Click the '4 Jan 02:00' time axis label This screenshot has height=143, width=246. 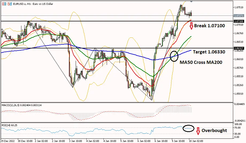(93, 141)
